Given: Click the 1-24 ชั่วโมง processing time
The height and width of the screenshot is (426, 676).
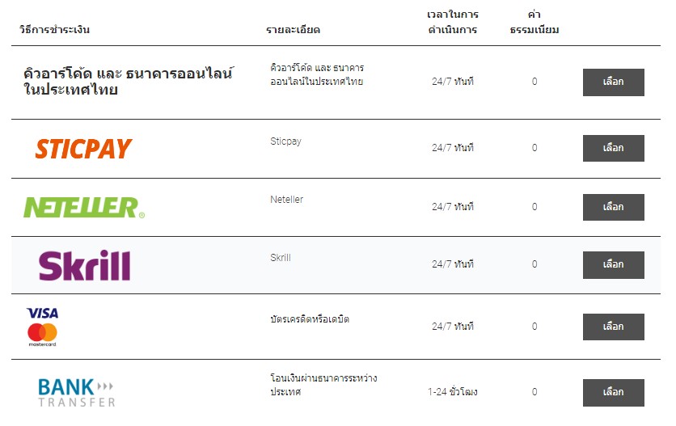Looking at the screenshot, I should (x=453, y=392).
